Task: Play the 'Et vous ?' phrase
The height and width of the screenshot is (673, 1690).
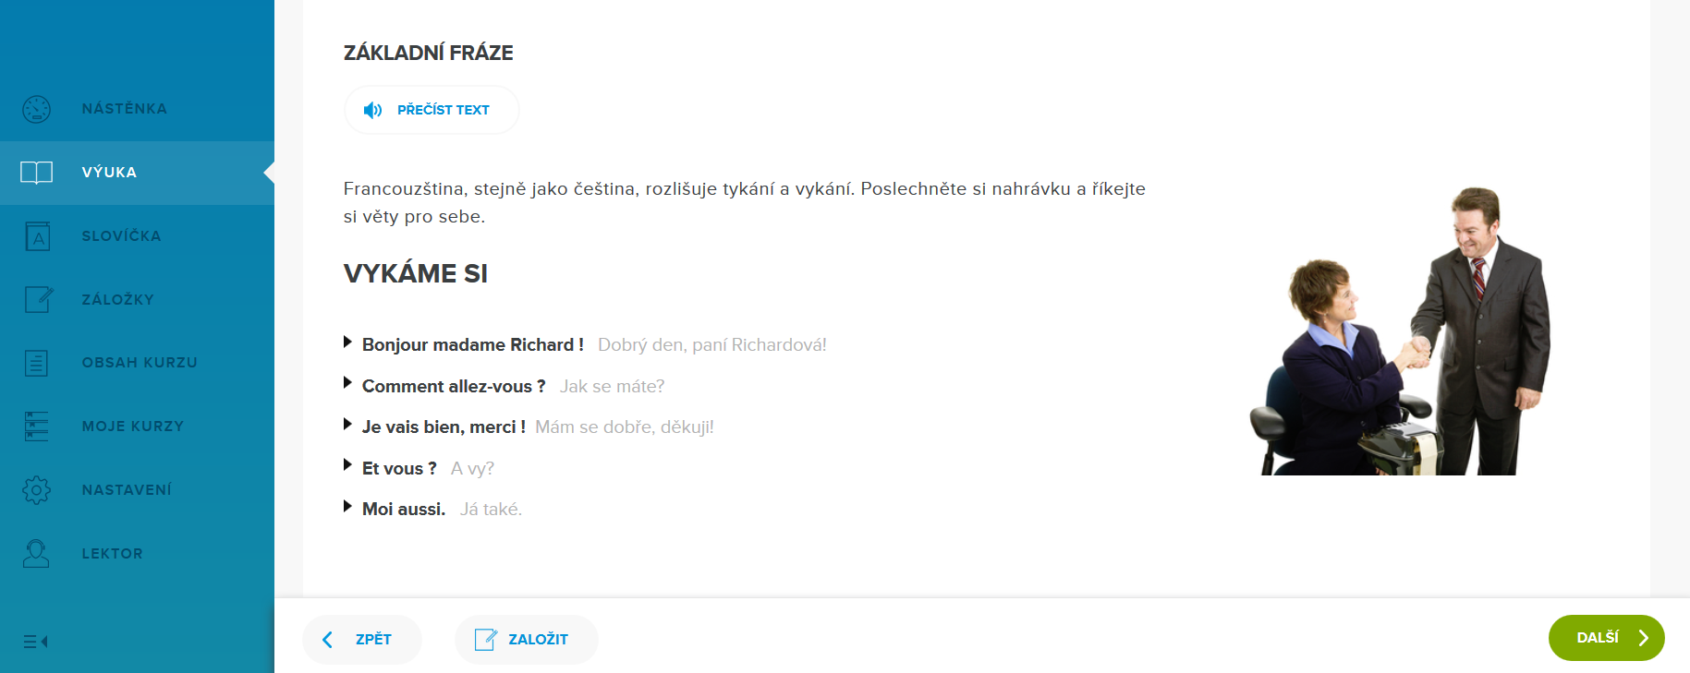Action: point(348,465)
